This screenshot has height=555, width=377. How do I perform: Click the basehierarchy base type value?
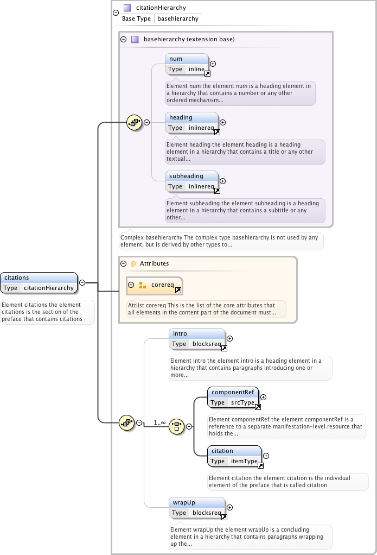click(x=178, y=18)
